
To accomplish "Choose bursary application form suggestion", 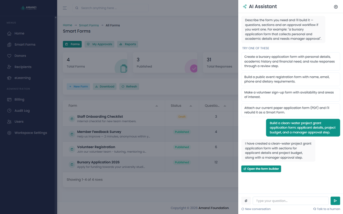I will [290, 61].
